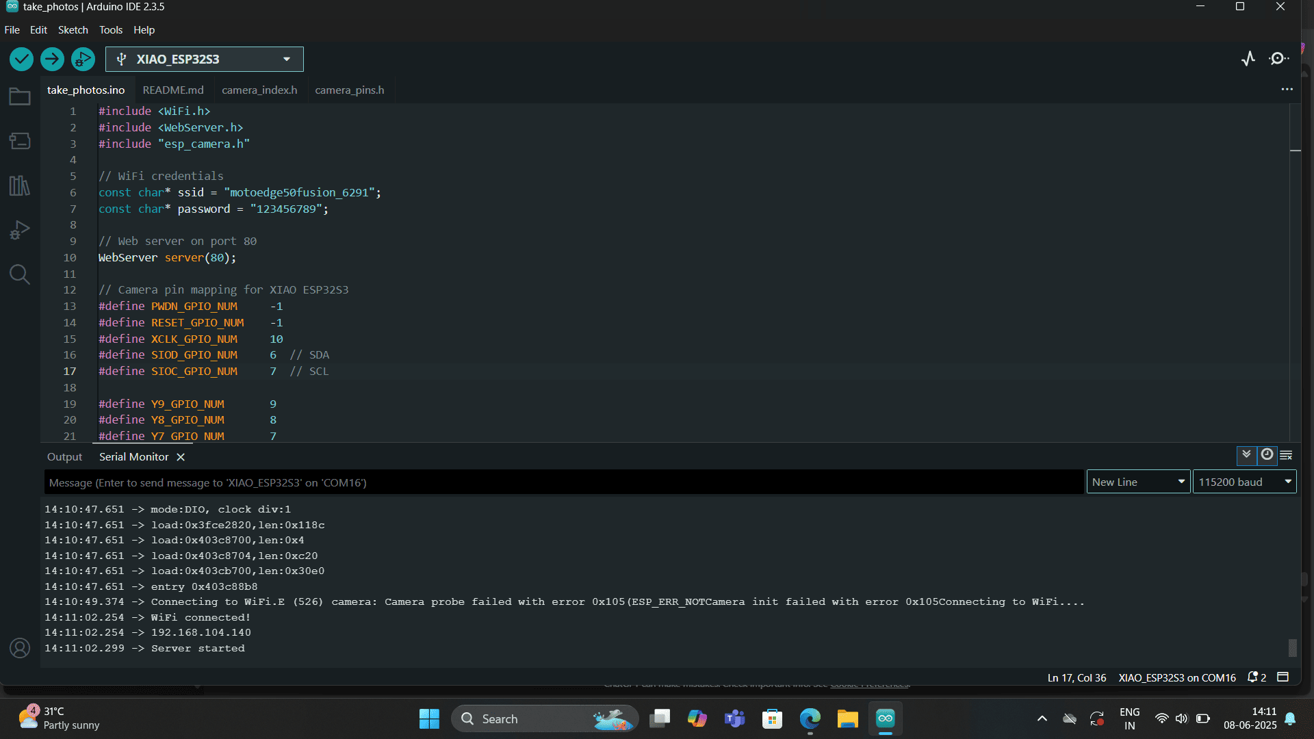Viewport: 1314px width, 739px height.
Task: Show hidden system tray icons chevron
Action: [x=1042, y=719]
